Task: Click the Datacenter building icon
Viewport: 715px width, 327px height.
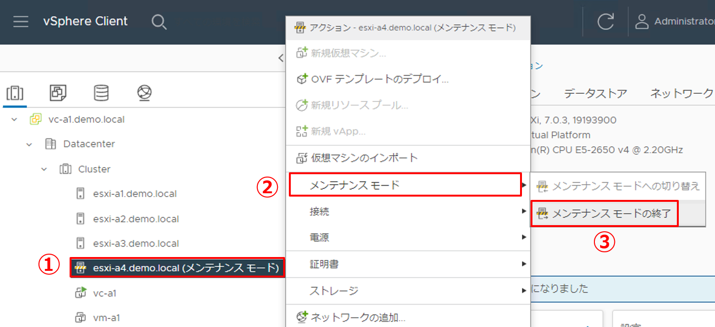Action: coord(50,144)
